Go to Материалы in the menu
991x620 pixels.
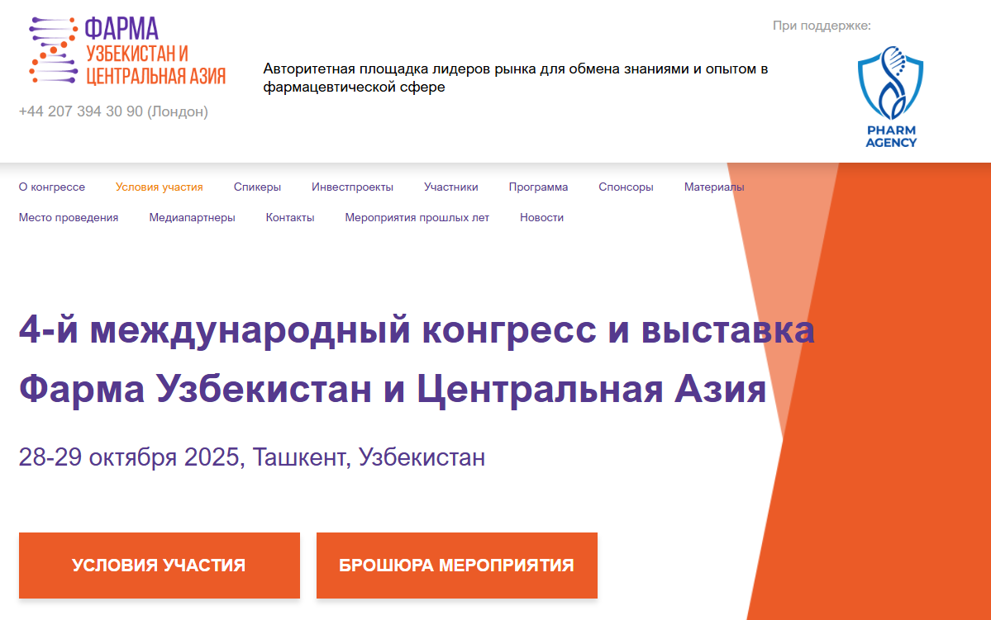714,187
